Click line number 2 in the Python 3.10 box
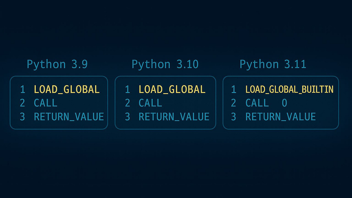The image size is (352, 198). [127, 103]
